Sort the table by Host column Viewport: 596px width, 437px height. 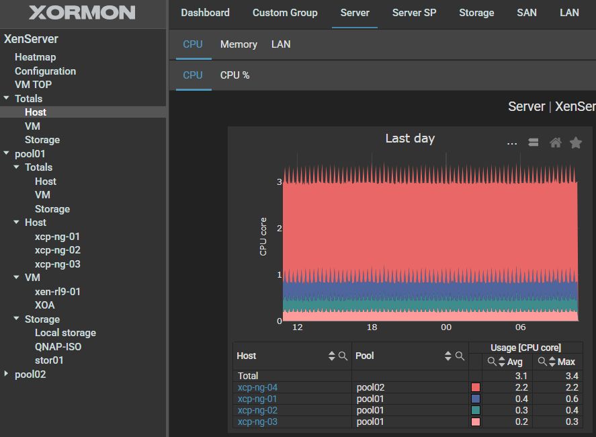click(331, 356)
